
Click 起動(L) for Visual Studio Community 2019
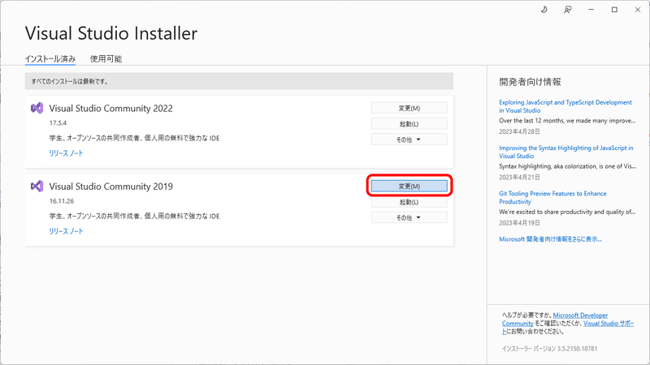click(x=409, y=202)
